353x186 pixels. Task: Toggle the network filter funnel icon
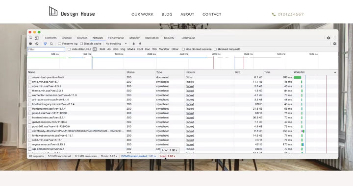tap(45, 44)
